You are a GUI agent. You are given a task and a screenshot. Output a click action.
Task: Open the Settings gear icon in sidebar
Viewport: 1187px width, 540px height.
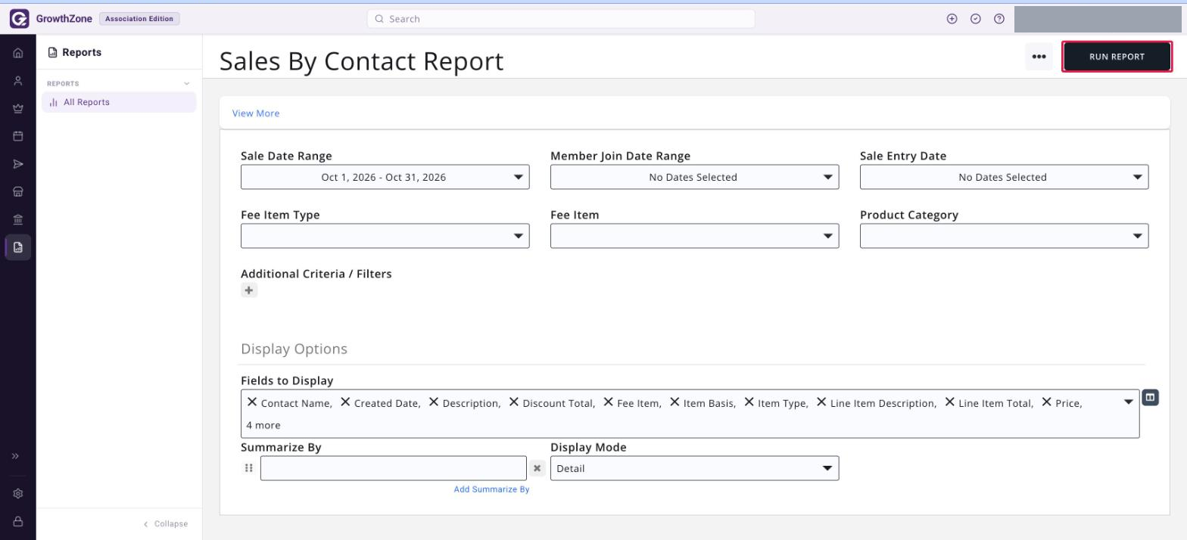coord(18,493)
